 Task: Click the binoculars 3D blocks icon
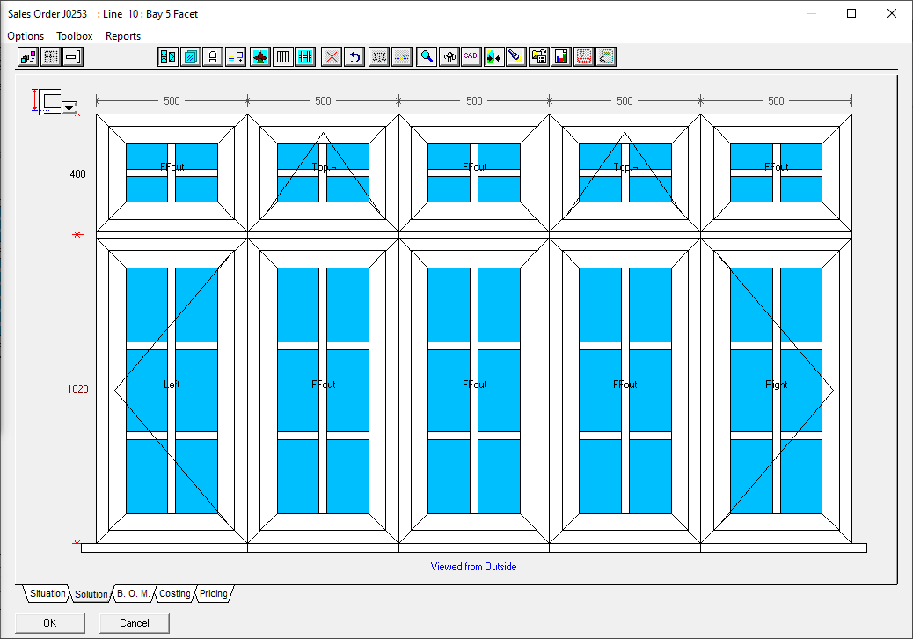pyautogui.click(x=449, y=57)
